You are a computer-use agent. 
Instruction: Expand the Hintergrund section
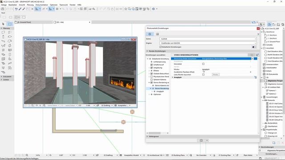tap(147, 136)
